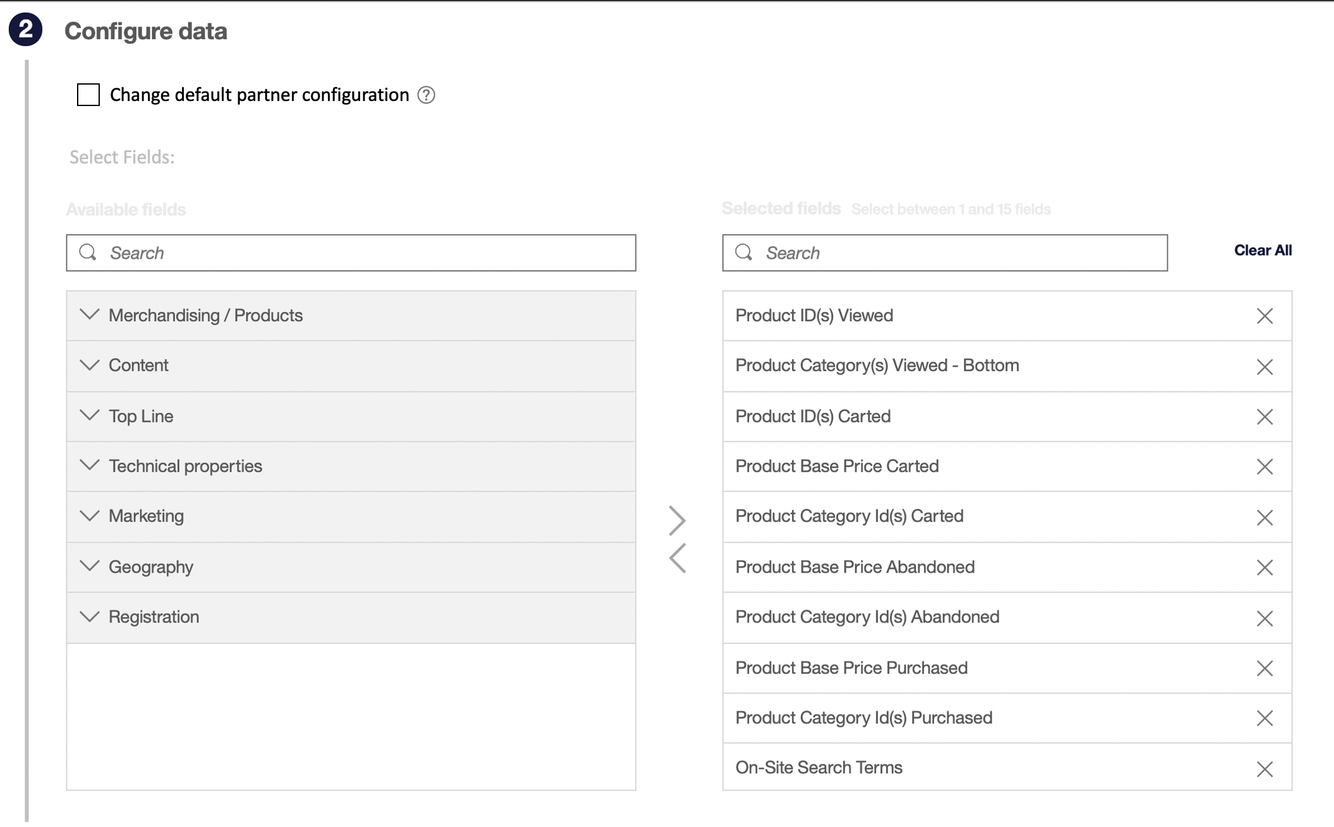Click the Marketing category label

(146, 516)
